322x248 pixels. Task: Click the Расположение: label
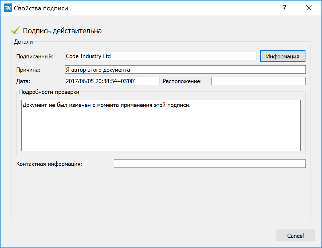click(x=182, y=81)
